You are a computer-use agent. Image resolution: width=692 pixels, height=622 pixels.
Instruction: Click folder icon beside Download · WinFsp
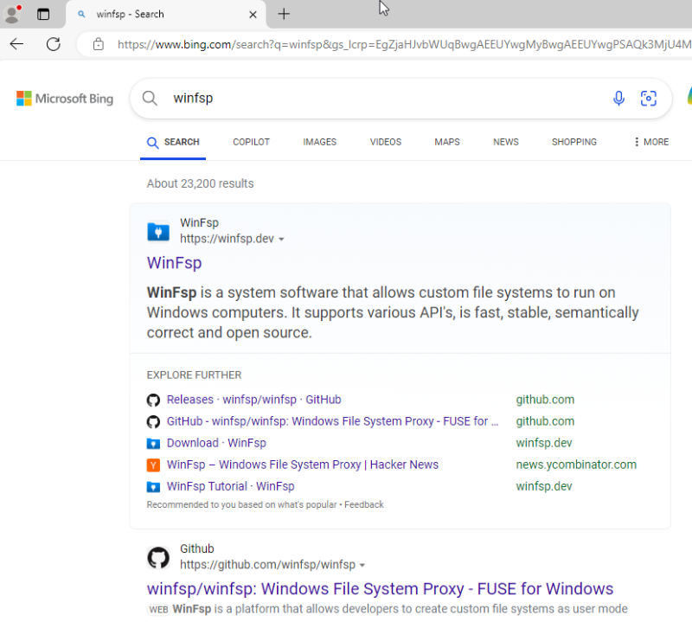tap(153, 443)
